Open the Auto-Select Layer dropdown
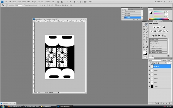 [x=18, y=5]
